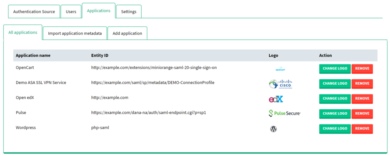This screenshot has height=156, width=390.
Task: Go to the Add application tab
Action: pyautogui.click(x=127, y=33)
